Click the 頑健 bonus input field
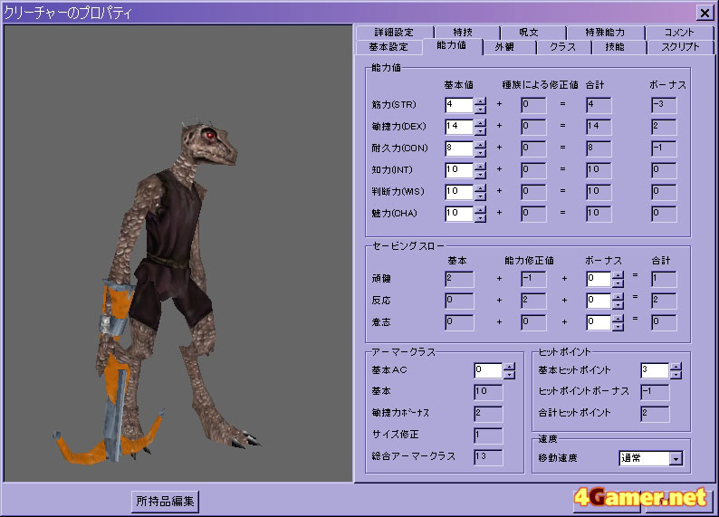Image resolution: width=719 pixels, height=517 pixels. point(599,279)
